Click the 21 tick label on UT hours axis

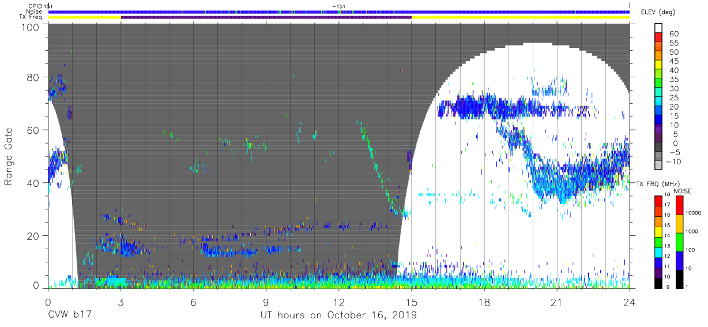pyautogui.click(x=557, y=302)
